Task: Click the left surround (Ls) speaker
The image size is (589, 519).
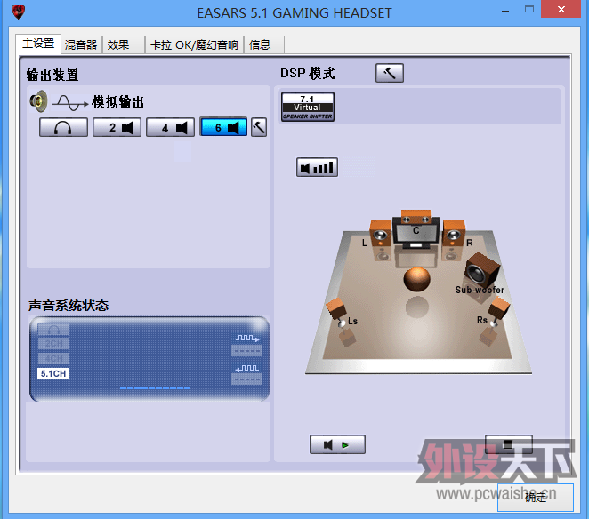Action: tap(337, 312)
